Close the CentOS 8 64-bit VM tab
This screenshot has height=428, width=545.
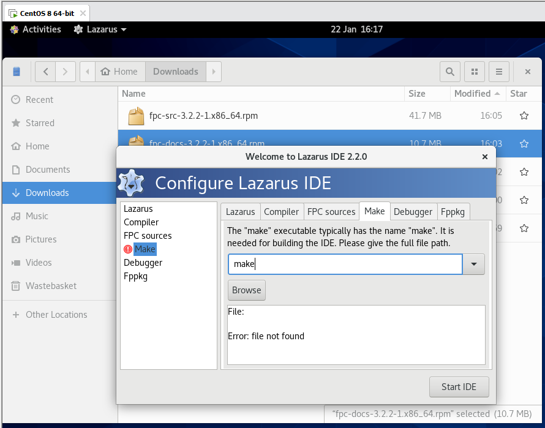pos(83,13)
